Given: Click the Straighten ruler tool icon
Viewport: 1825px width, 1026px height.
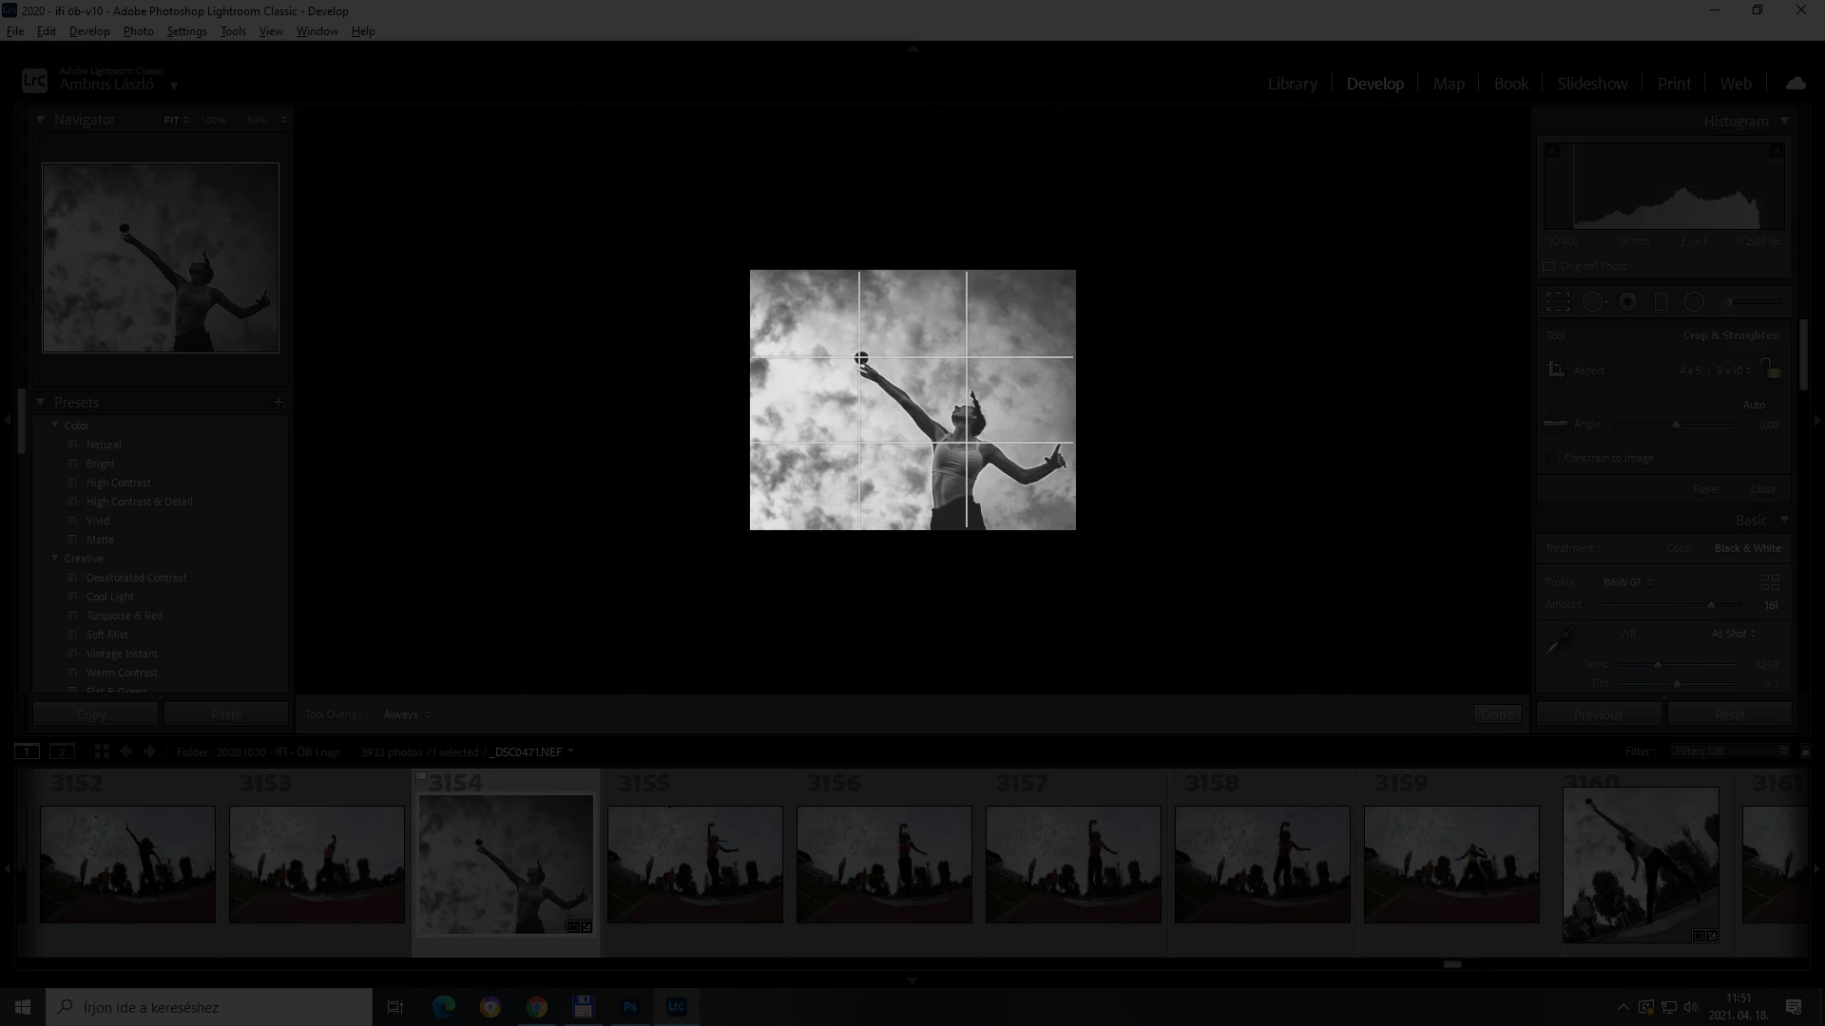Looking at the screenshot, I should point(1555,424).
